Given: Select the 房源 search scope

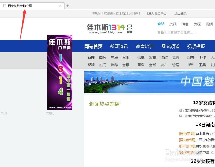Looking at the screenshot, I should [x=197, y=24].
